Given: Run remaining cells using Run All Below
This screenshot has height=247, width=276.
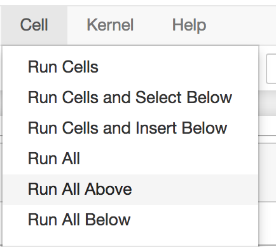Looking at the screenshot, I should (x=130, y=220).
